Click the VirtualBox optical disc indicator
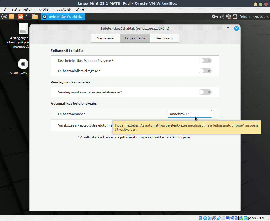Screen dimensions: 270x221 click(x=205, y=218)
